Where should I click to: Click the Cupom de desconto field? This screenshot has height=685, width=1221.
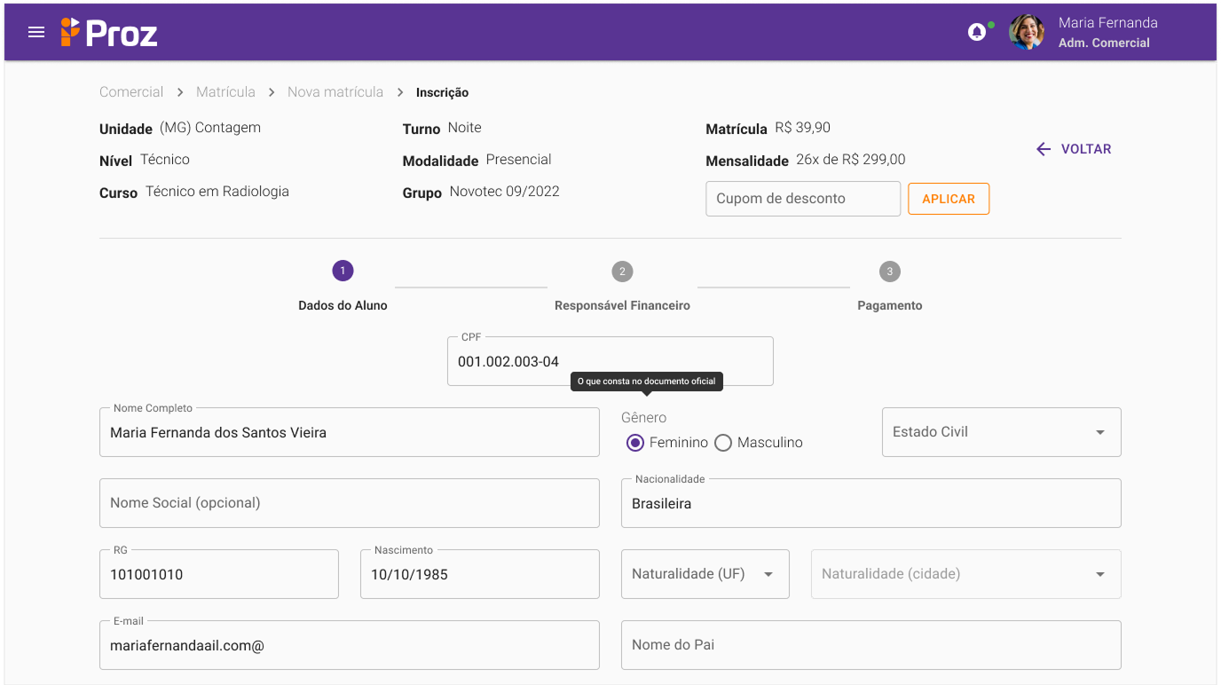(802, 199)
